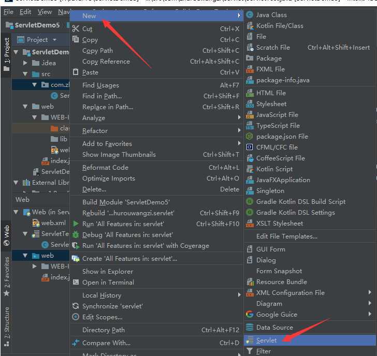This screenshot has height=356, width=377.
Task: Click the green Run triangle icon
Action: point(76,224)
